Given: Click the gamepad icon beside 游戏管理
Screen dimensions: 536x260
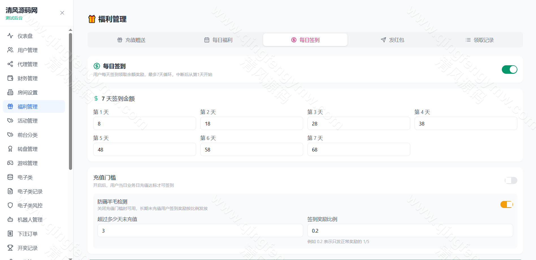Looking at the screenshot, I should click(10, 163).
